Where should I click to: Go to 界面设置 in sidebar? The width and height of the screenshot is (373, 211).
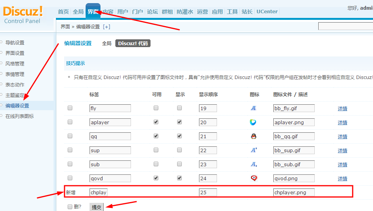[x=15, y=53]
